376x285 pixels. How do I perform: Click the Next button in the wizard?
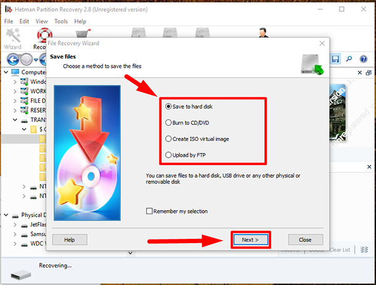251,239
